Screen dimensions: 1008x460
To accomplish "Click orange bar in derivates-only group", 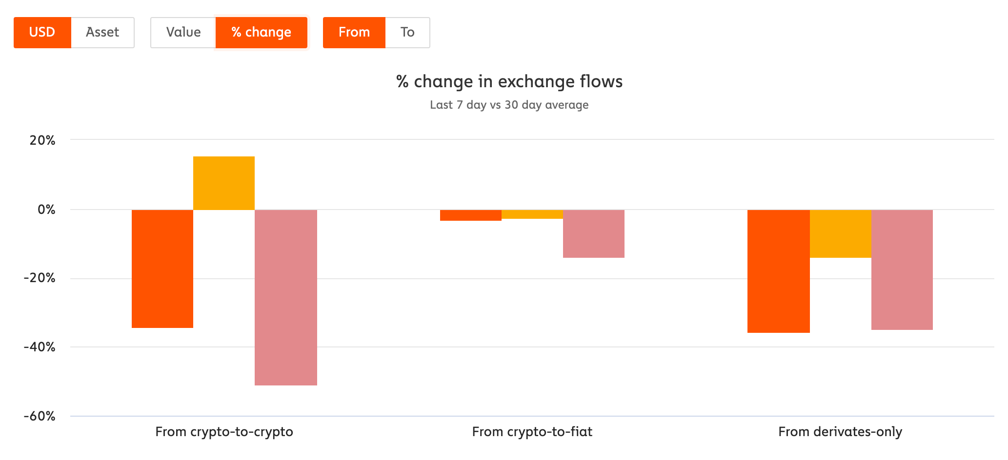I will 779,271.
